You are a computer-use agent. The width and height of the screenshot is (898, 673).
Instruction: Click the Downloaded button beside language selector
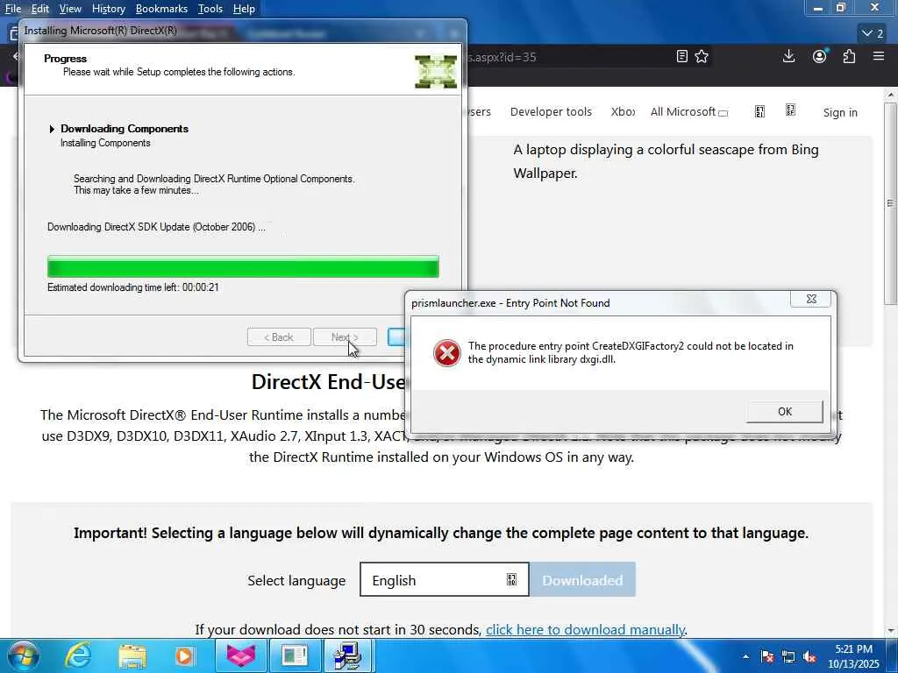pos(582,580)
